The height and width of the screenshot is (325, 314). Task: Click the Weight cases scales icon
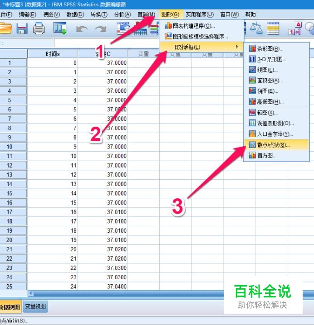click(256, 28)
